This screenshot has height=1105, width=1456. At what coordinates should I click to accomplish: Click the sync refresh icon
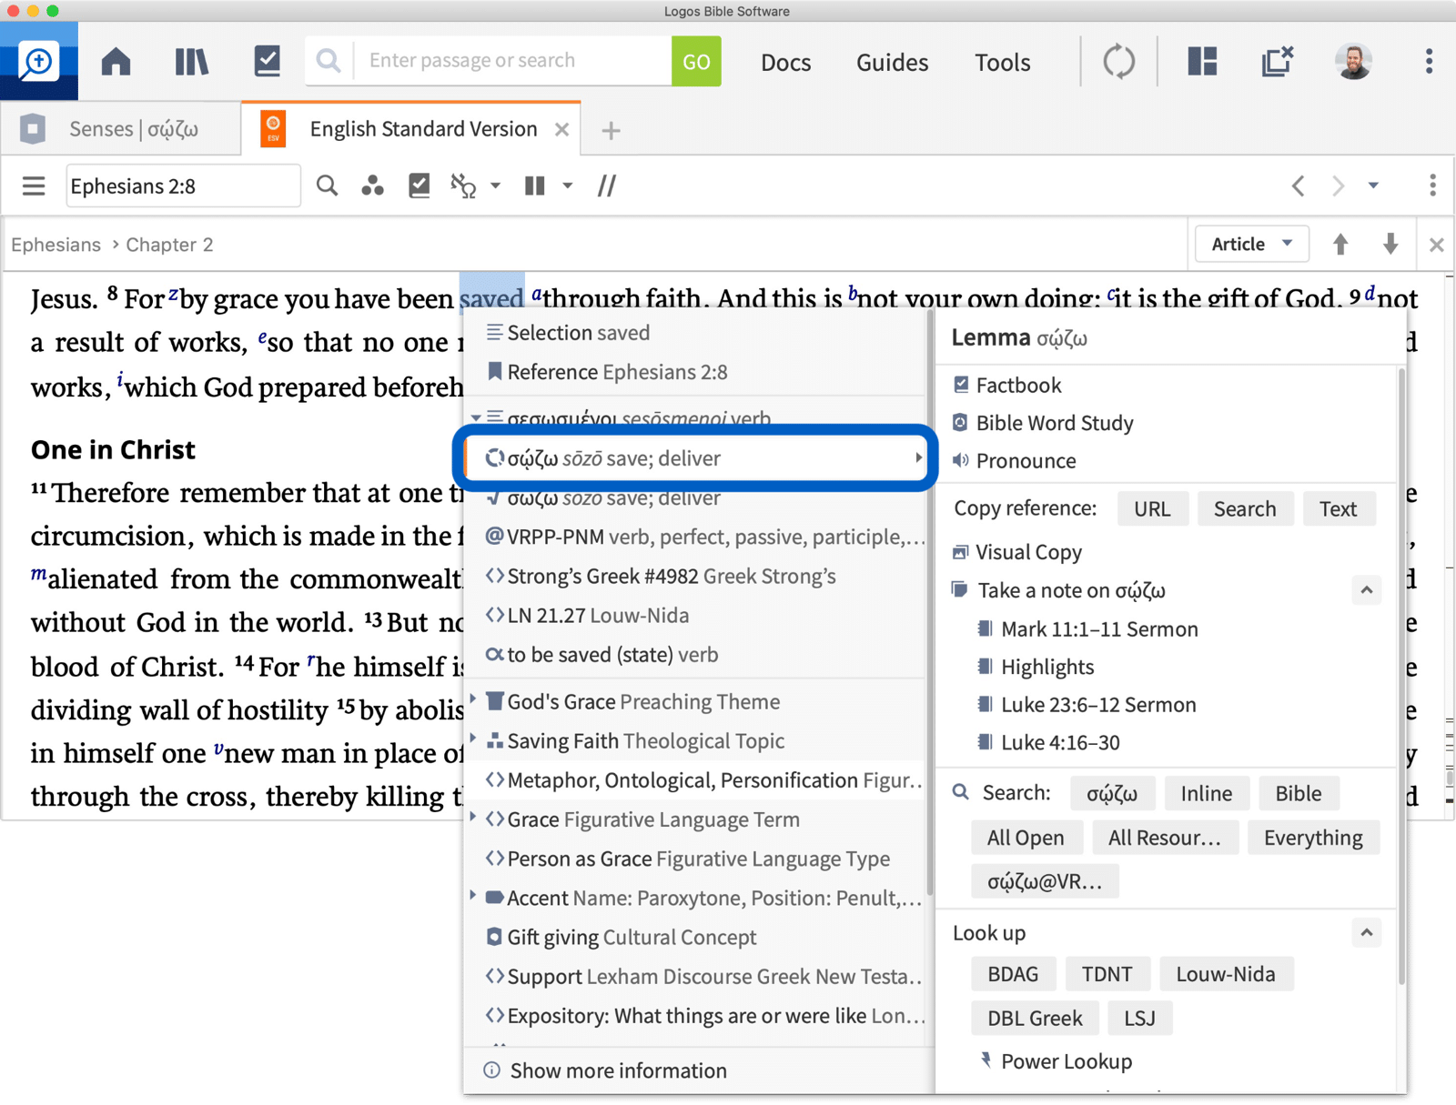click(1118, 62)
